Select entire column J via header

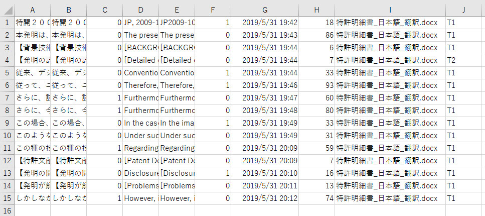(x=464, y=10)
